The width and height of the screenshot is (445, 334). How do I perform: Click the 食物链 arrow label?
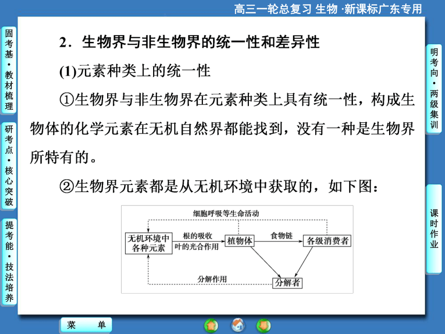coord(281,236)
